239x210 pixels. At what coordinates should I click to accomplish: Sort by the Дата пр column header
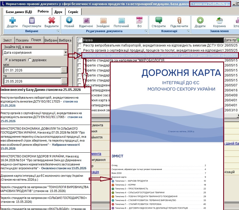click(x=231, y=40)
